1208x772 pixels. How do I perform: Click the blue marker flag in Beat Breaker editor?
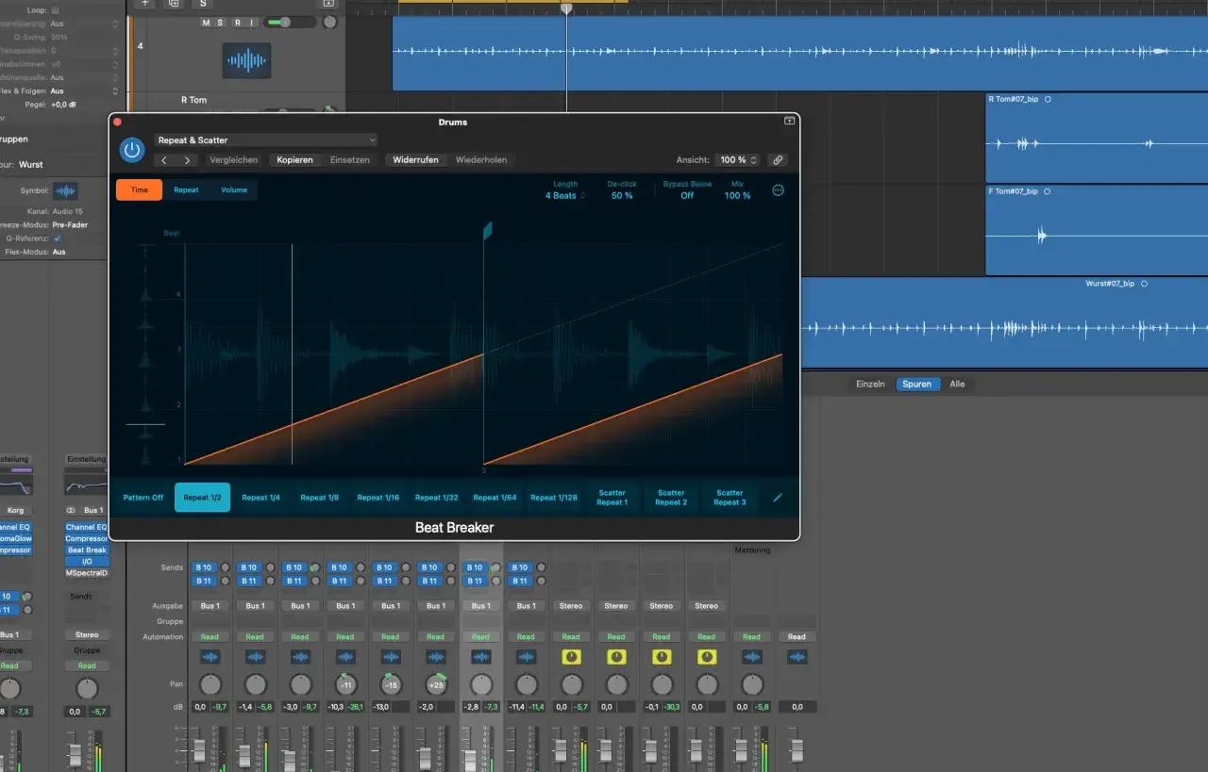488,231
